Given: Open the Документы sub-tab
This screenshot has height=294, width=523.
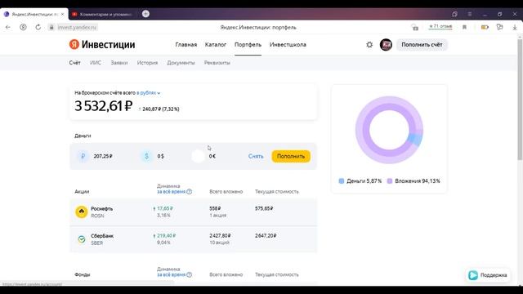Looking at the screenshot, I should (x=181, y=63).
